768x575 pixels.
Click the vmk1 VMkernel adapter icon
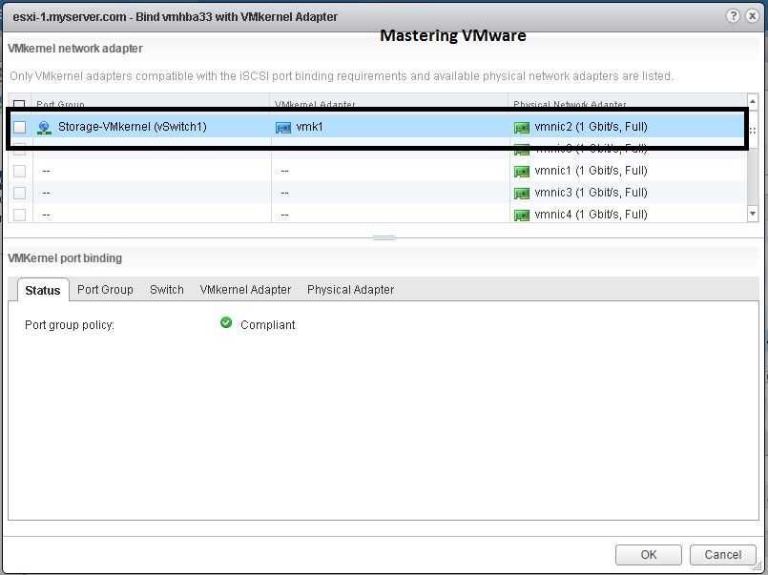[283, 128]
